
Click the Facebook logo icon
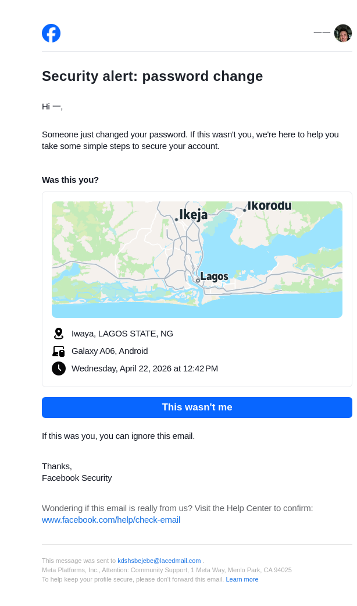click(51, 33)
